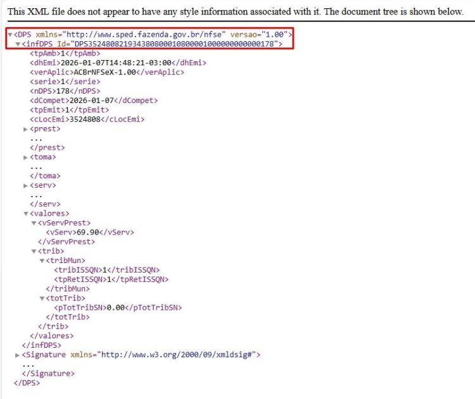This screenshot has width=475, height=399.
Task: Click the closing </trib> tag
Action: coord(53,326)
